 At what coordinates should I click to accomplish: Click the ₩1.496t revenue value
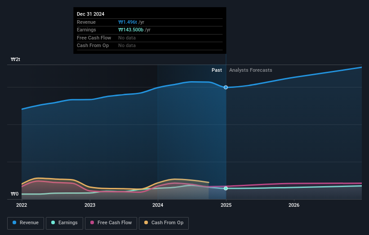click(128, 22)
